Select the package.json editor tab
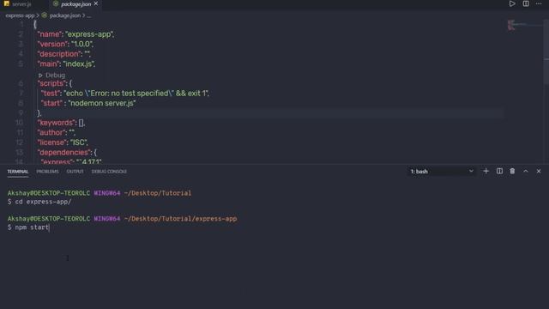Viewport: 549px width, 309px height. 75,4
